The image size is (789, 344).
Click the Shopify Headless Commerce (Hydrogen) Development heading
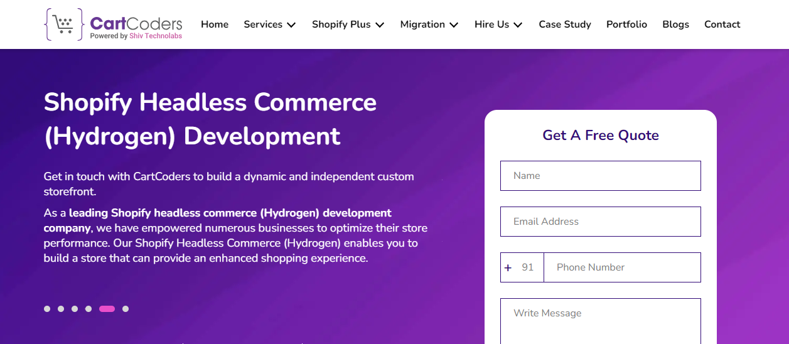click(210, 119)
